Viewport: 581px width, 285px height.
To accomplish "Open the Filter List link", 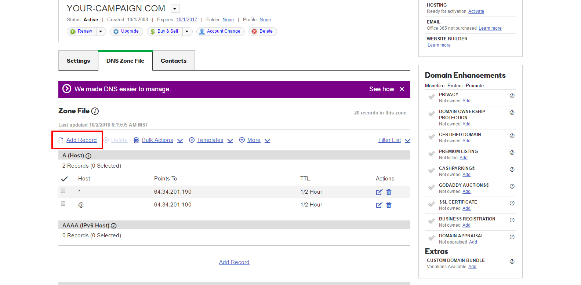I will click(389, 140).
